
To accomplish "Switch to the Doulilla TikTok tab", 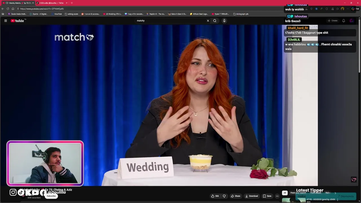I will pyautogui.click(x=52, y=3).
